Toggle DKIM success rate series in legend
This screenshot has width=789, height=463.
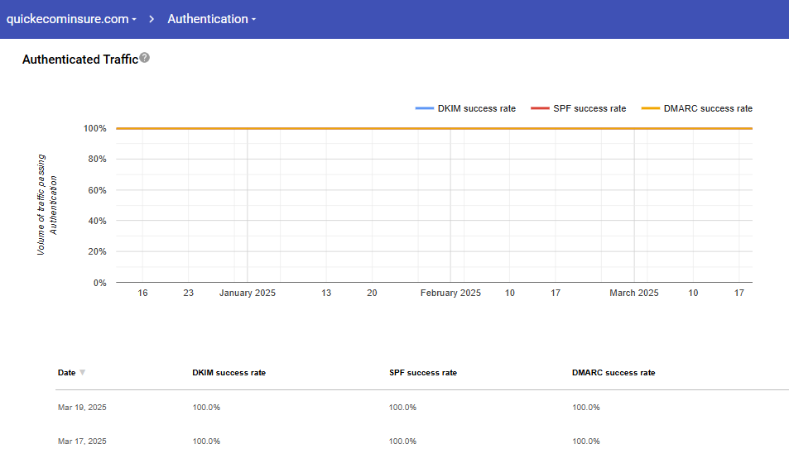click(x=477, y=108)
